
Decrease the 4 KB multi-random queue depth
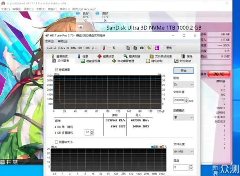click(x=92, y=134)
